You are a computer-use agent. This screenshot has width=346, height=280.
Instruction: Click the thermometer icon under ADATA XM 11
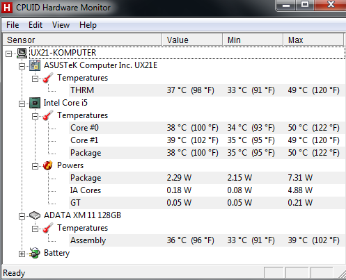(48, 228)
